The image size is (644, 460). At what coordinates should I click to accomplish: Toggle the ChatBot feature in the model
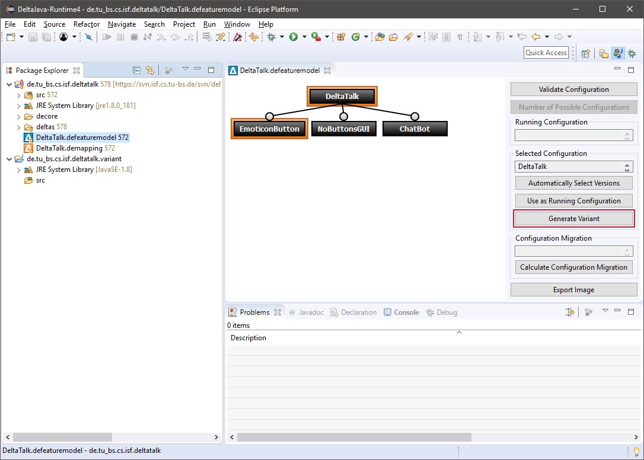(x=415, y=128)
